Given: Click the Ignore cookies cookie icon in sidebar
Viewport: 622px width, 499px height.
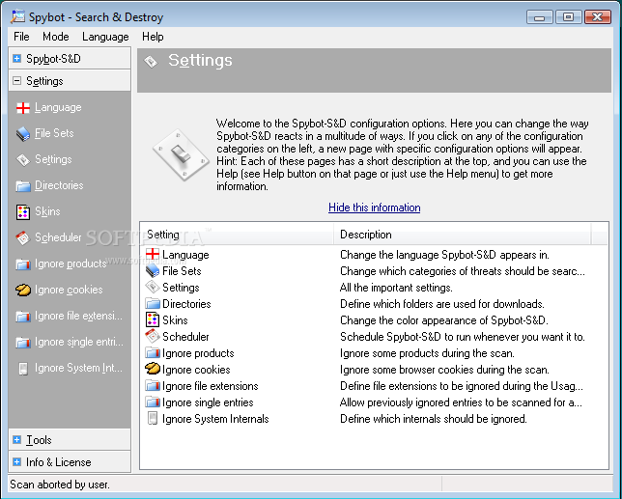Looking at the screenshot, I should (23, 291).
